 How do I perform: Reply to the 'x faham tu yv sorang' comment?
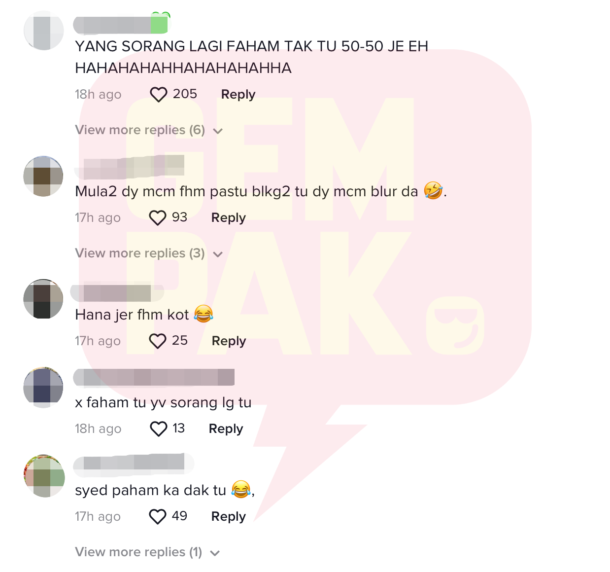pyautogui.click(x=226, y=429)
